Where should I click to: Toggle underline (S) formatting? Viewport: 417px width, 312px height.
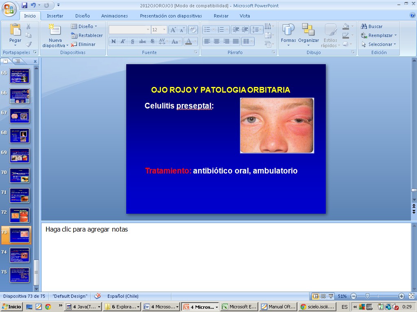(132, 41)
